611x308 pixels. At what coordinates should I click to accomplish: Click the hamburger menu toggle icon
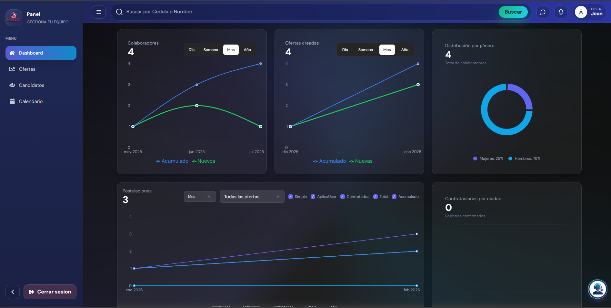pyautogui.click(x=99, y=12)
